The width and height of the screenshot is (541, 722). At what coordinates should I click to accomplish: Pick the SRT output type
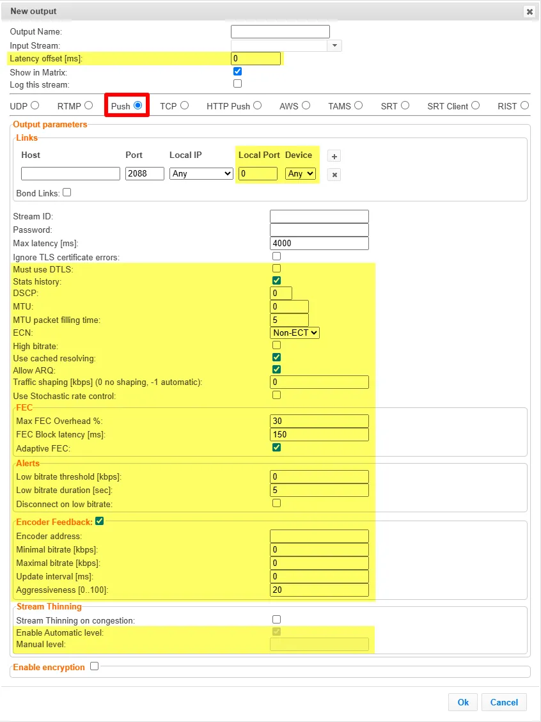tap(405, 106)
